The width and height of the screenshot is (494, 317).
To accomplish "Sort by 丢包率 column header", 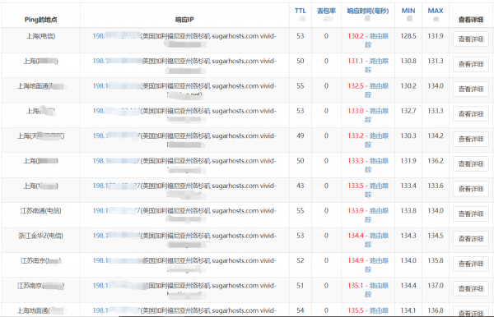I will (326, 11).
